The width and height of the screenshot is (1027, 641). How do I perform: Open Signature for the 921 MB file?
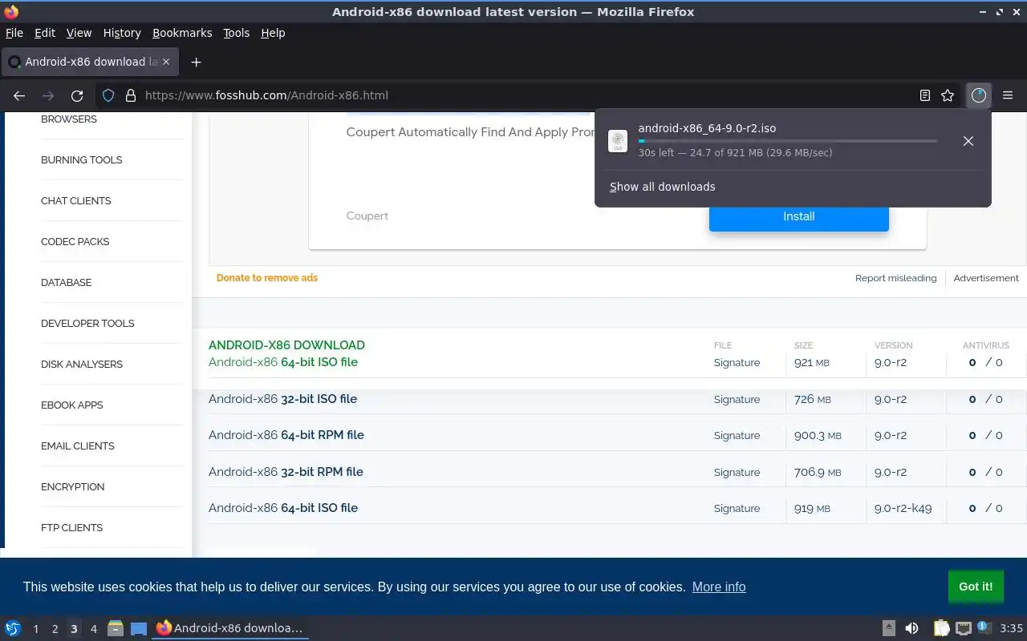(737, 363)
